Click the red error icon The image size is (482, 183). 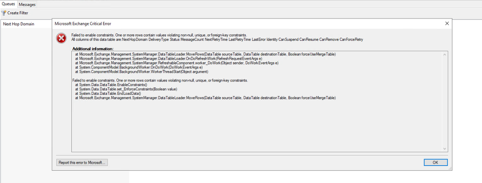tap(61, 38)
